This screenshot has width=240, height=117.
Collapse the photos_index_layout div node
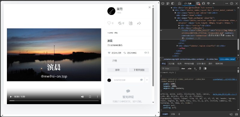click(x=173, y=10)
